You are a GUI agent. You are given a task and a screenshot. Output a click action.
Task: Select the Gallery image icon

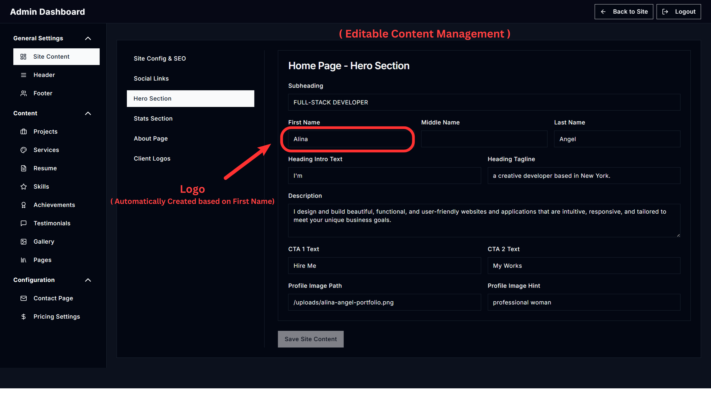coord(24,241)
